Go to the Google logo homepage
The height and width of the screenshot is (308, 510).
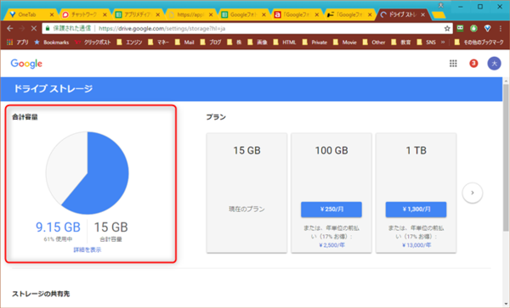tap(26, 64)
